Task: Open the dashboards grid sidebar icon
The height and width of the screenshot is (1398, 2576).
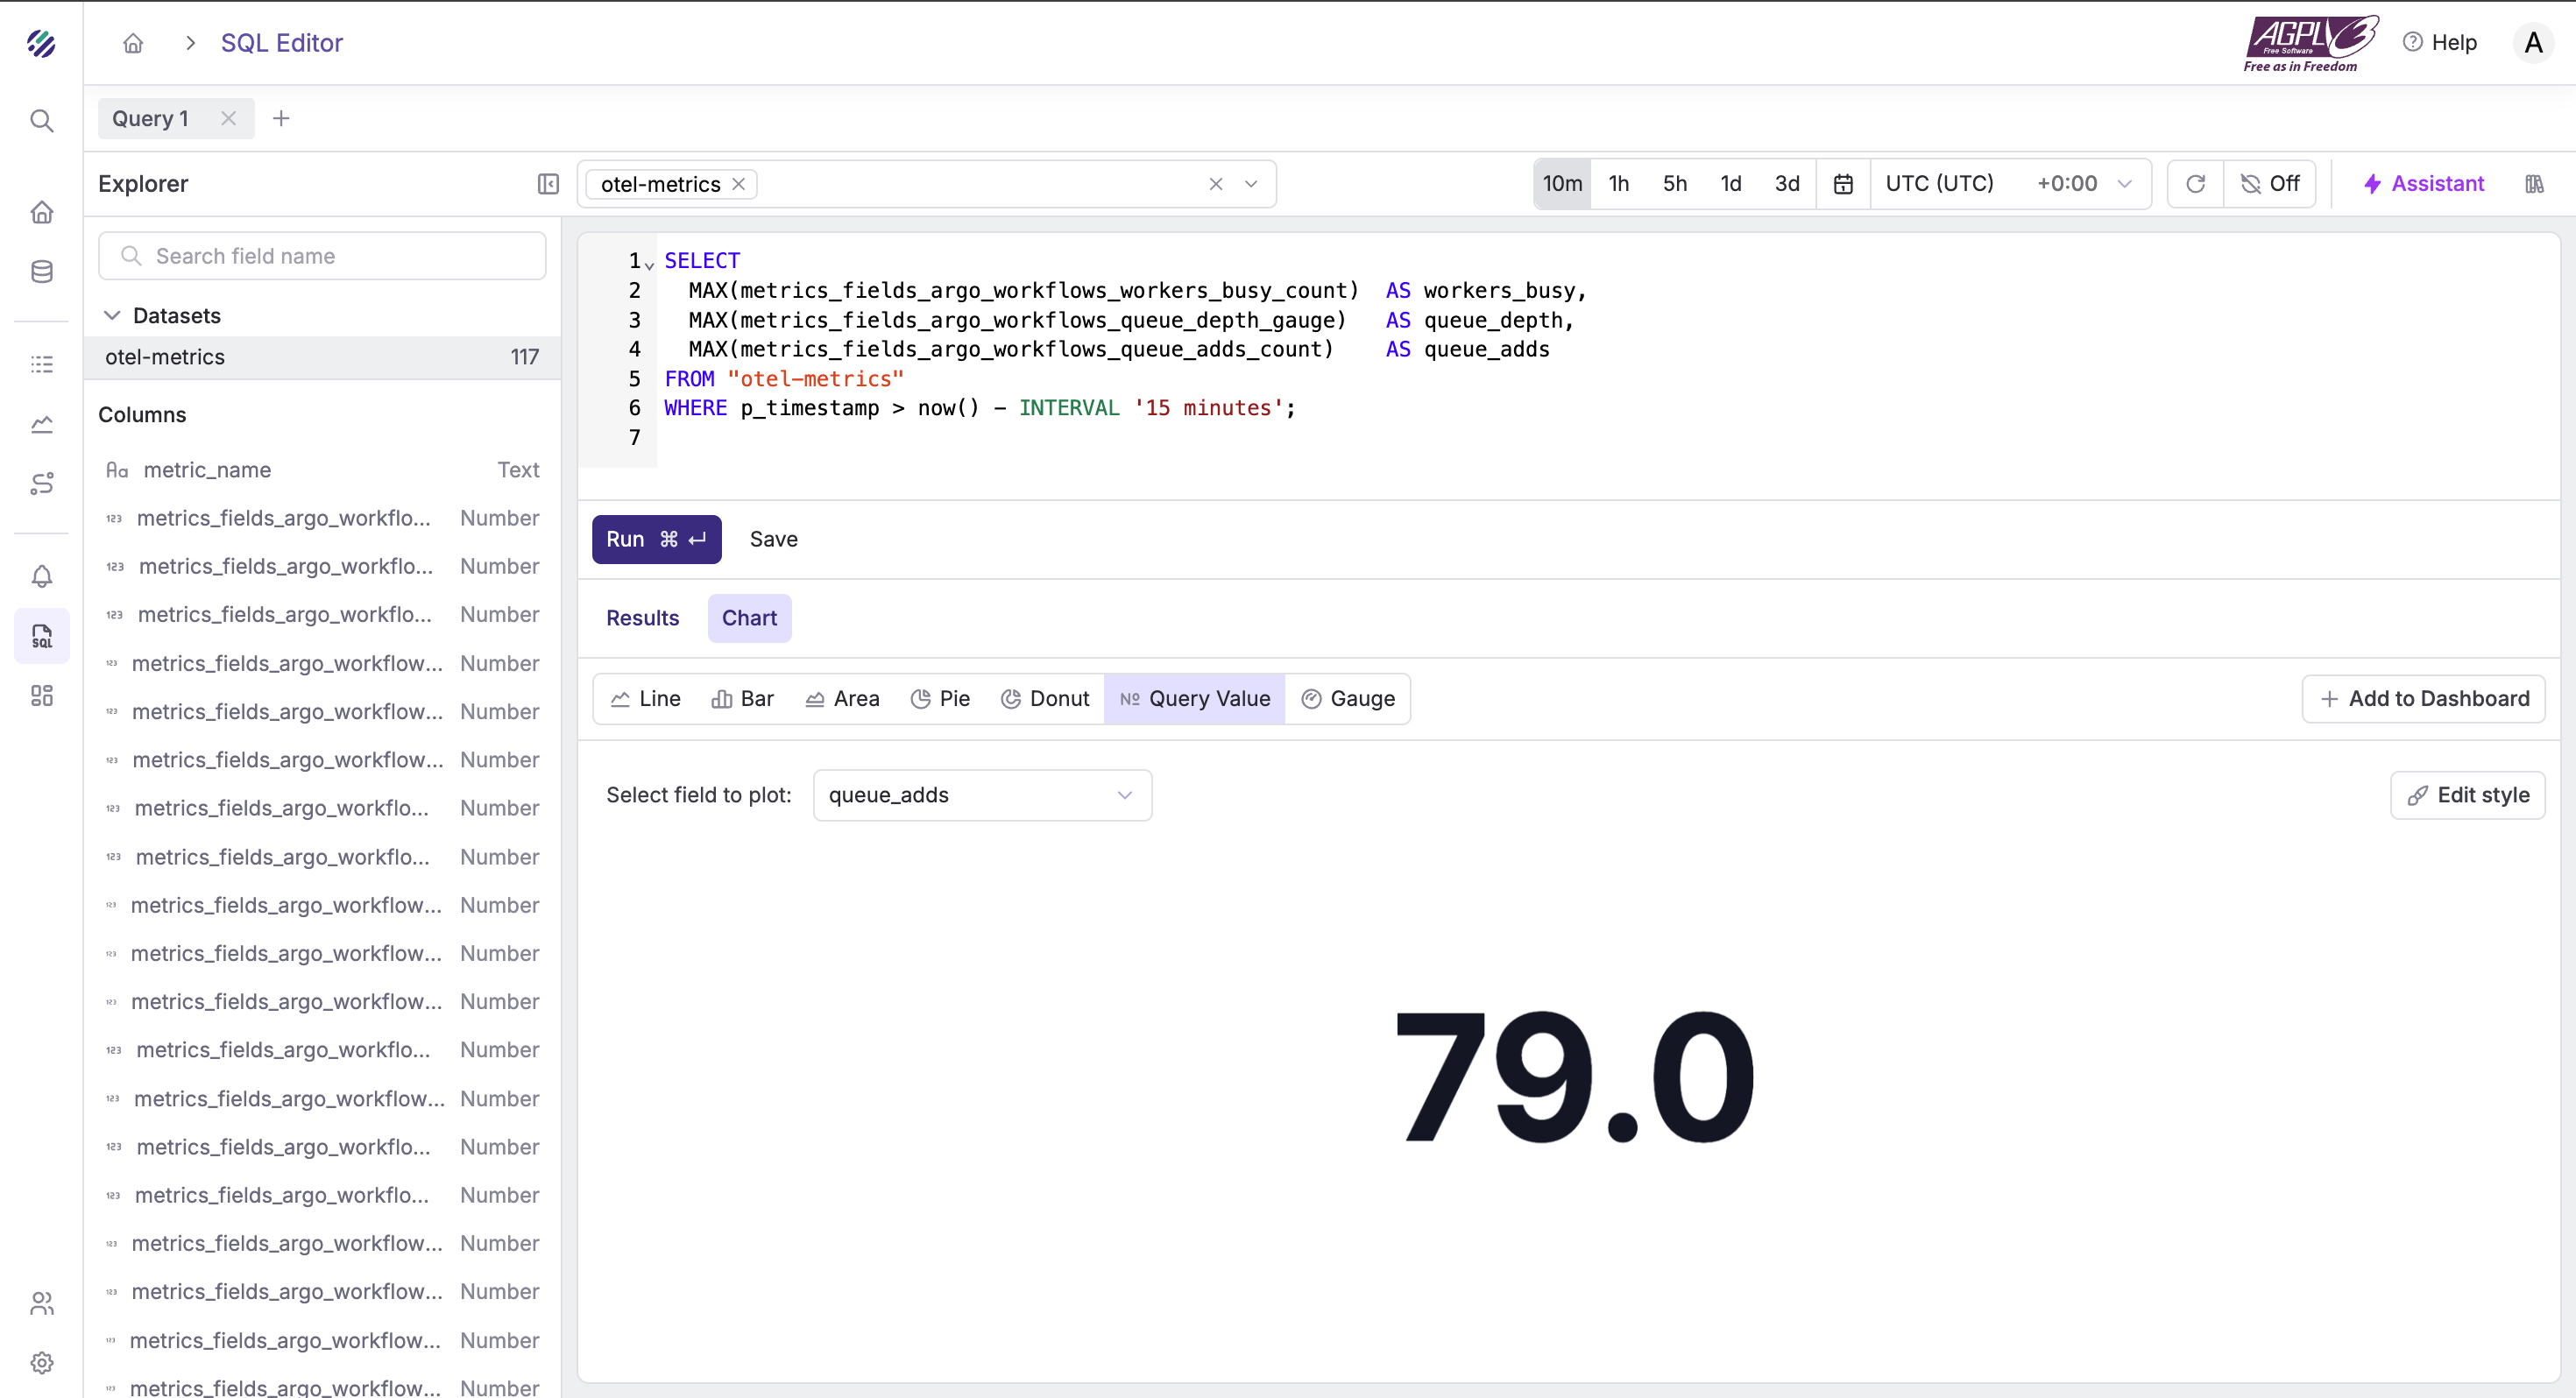Action: 41,696
